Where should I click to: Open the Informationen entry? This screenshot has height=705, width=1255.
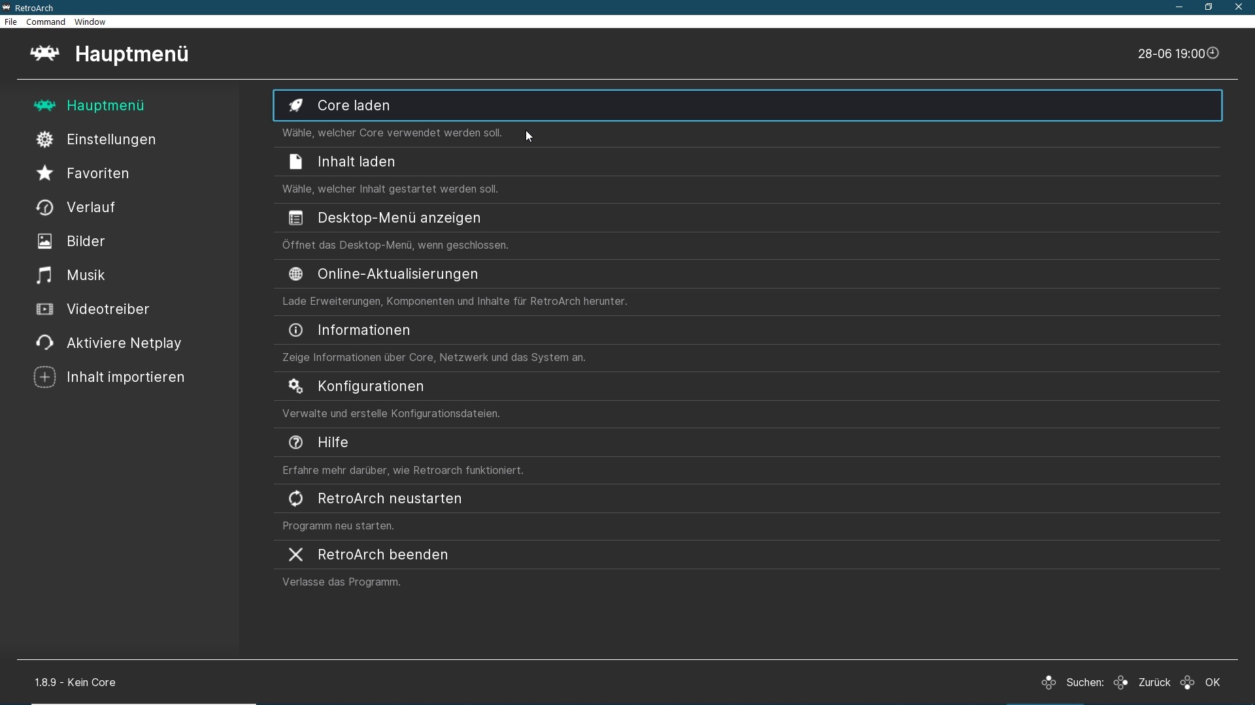click(x=748, y=330)
